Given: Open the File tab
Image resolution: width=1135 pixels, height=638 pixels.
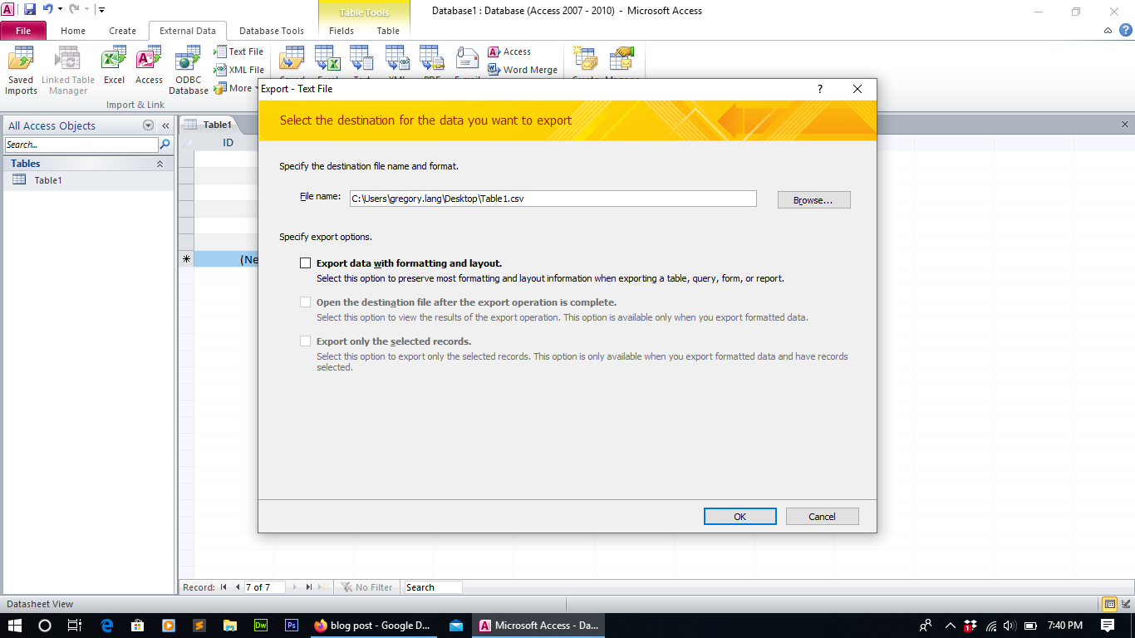Looking at the screenshot, I should (x=23, y=31).
